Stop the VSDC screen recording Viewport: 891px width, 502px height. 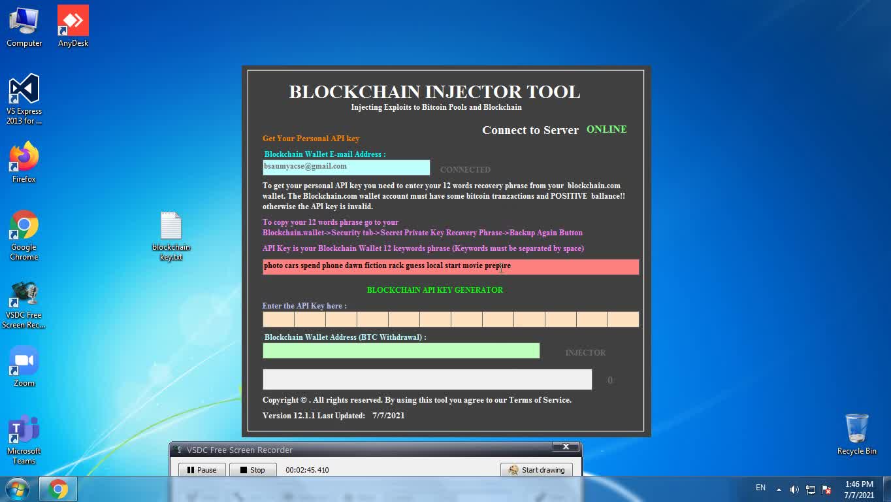[x=253, y=470]
